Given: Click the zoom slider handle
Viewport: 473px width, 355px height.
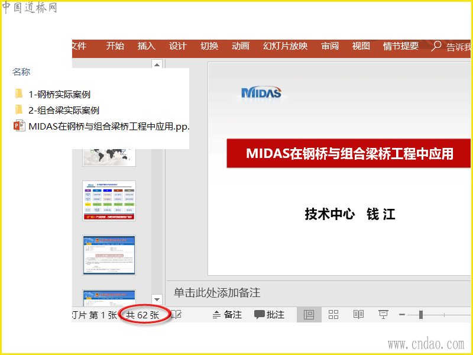Looking at the screenshot, I should click(421, 315).
